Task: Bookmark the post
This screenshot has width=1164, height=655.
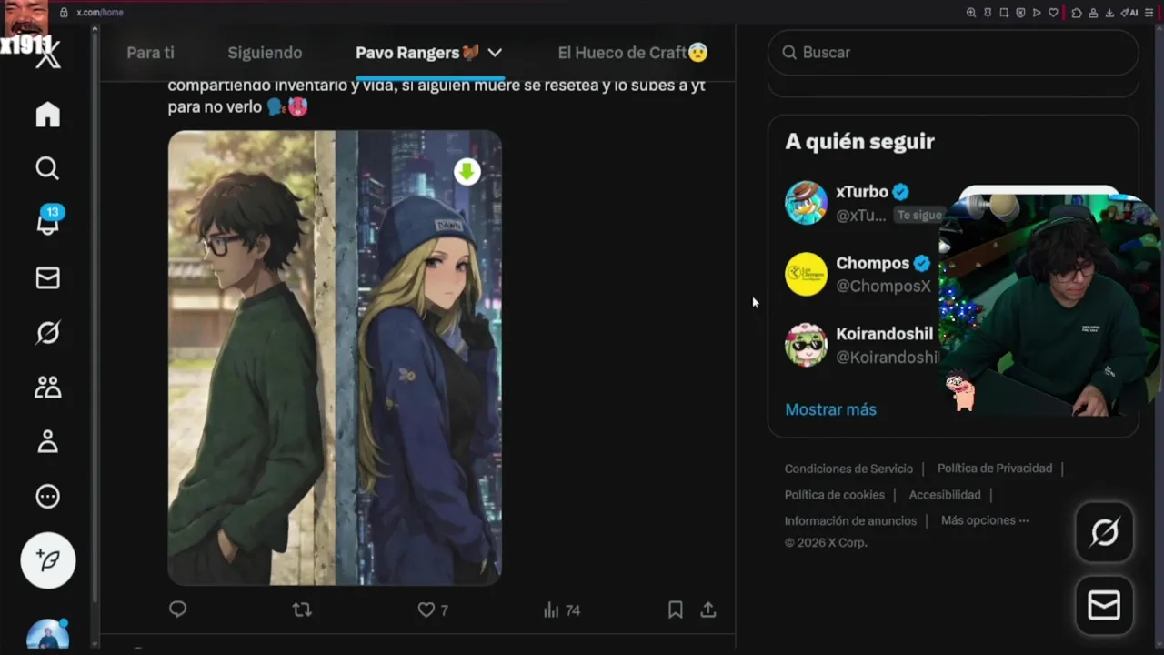Action: click(x=676, y=610)
